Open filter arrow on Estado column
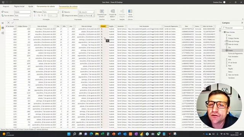Image resolution: width=244 pixels, height=137 pixels. tap(107, 26)
